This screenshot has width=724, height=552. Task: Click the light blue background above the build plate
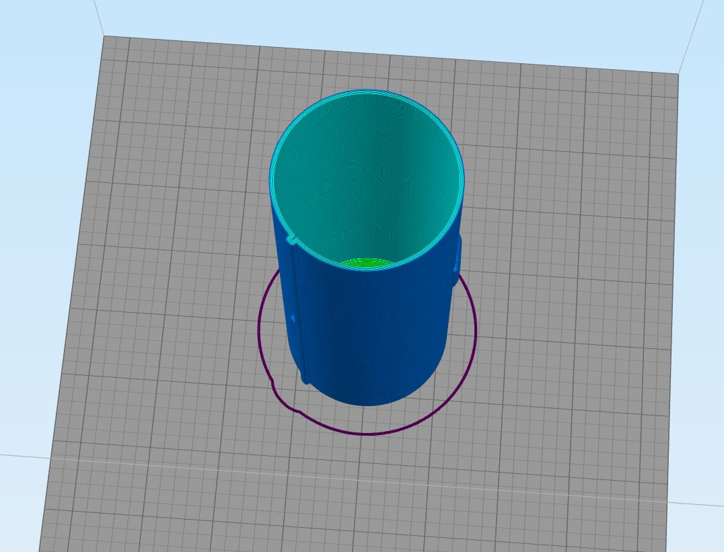click(x=404, y=27)
